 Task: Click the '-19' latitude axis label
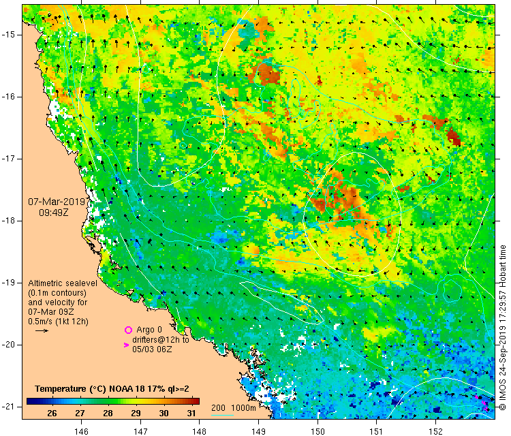[x=7, y=283]
